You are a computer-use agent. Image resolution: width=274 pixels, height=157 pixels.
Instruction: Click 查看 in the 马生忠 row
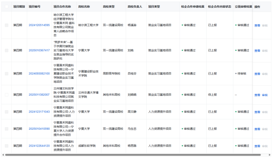(257, 129)
